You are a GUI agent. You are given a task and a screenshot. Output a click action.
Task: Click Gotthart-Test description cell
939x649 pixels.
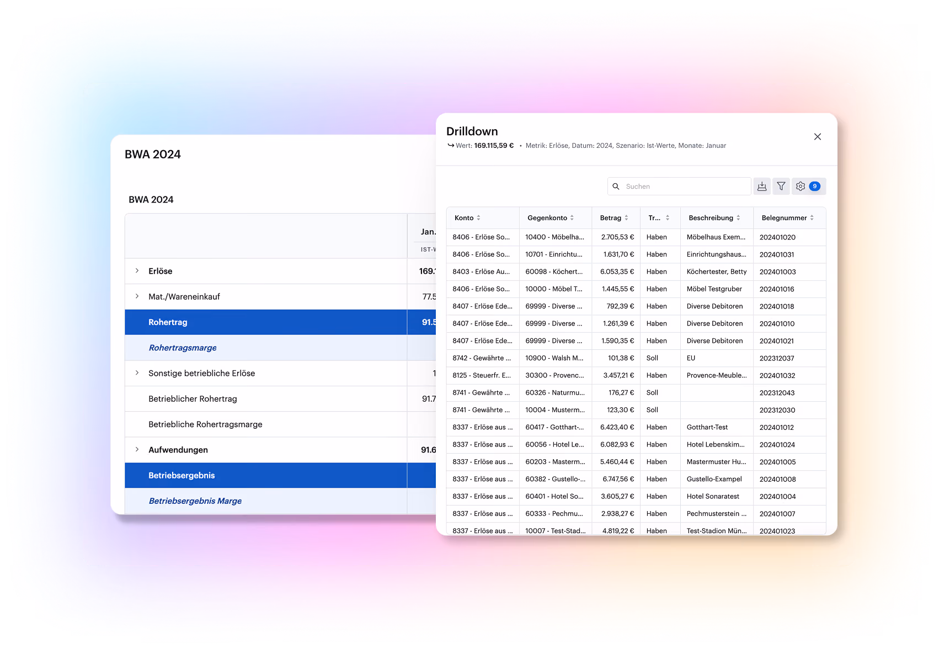717,427
